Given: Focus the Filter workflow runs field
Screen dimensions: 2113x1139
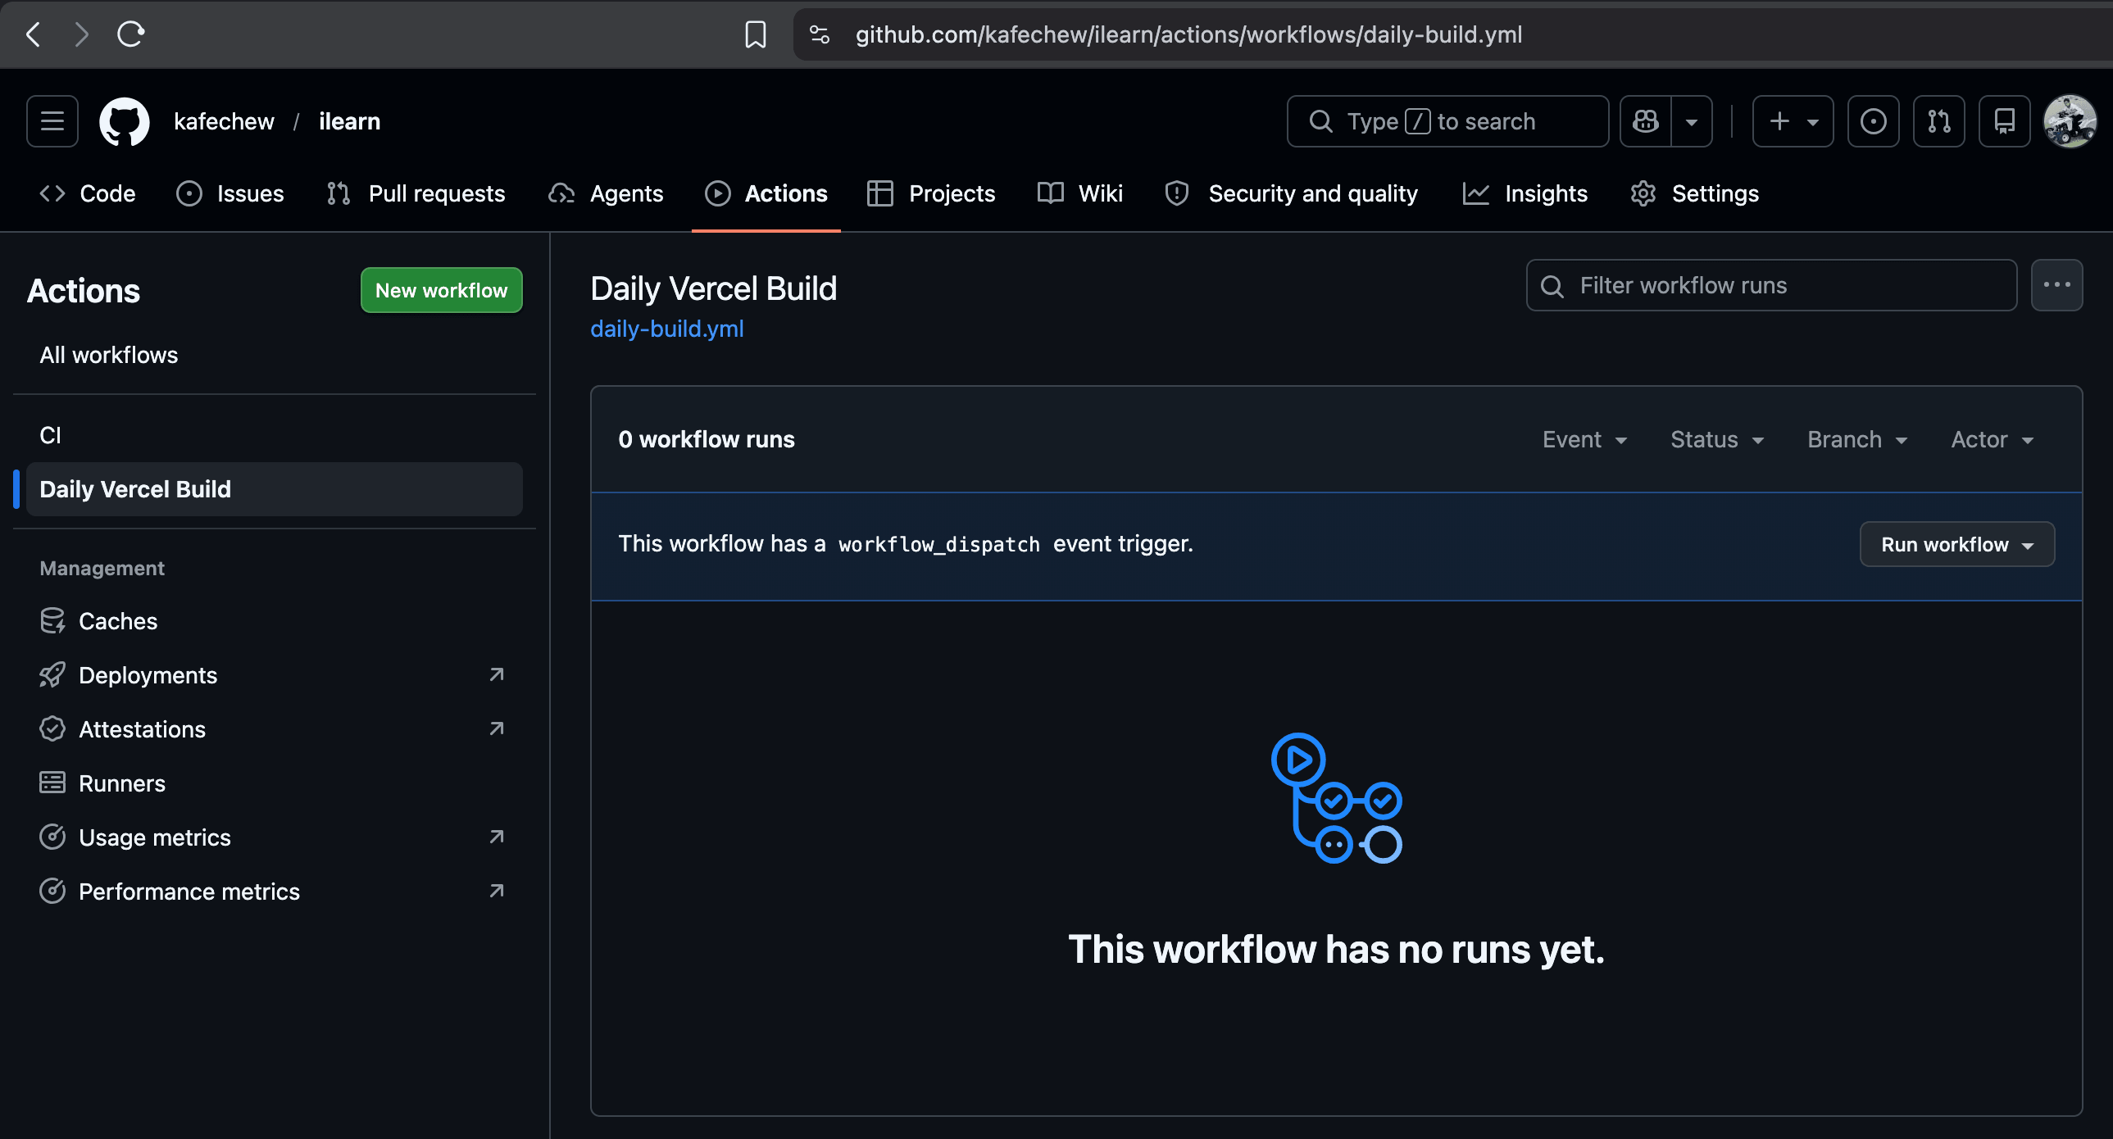Looking at the screenshot, I should click(x=1772, y=285).
